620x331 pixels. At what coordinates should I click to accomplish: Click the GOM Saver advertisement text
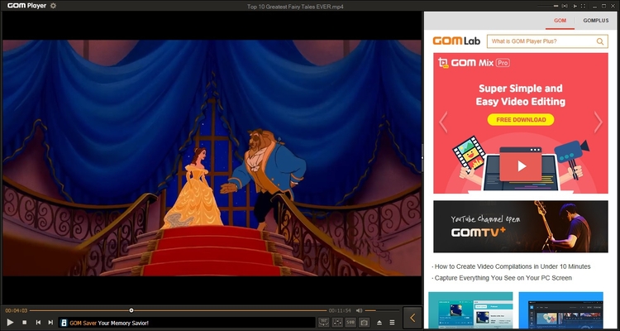(109, 323)
